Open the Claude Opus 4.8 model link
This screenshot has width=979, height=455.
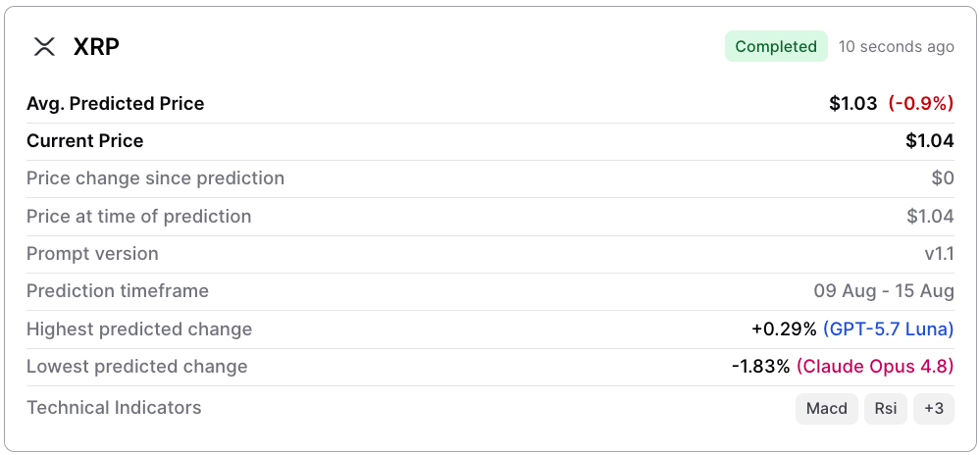point(875,367)
